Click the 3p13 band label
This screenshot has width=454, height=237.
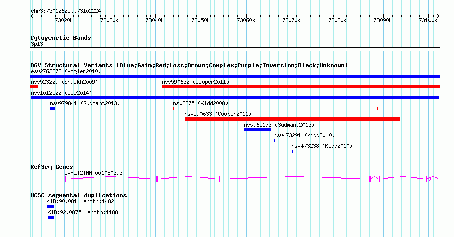coord(37,44)
